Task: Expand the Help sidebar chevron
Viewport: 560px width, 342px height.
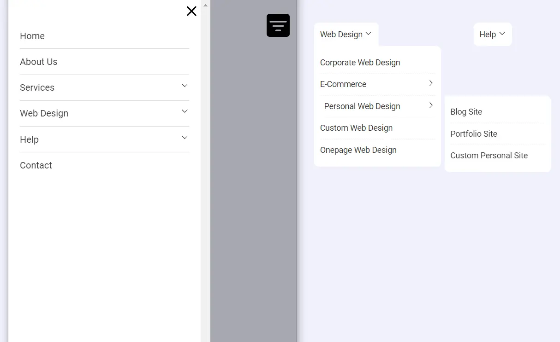Action: click(185, 137)
